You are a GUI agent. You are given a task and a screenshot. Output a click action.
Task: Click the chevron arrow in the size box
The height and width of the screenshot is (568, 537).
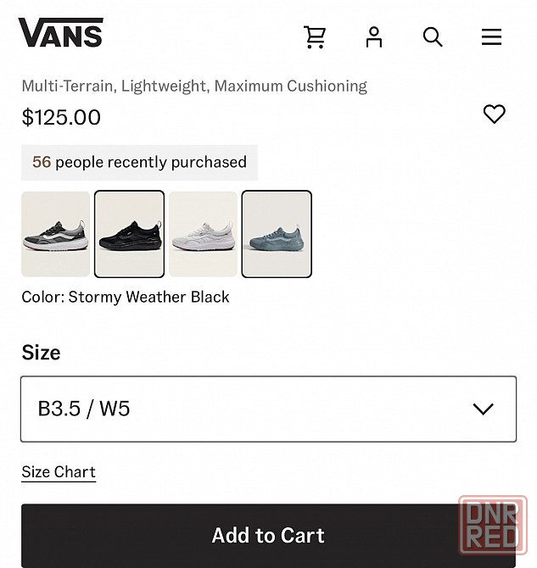tap(483, 409)
